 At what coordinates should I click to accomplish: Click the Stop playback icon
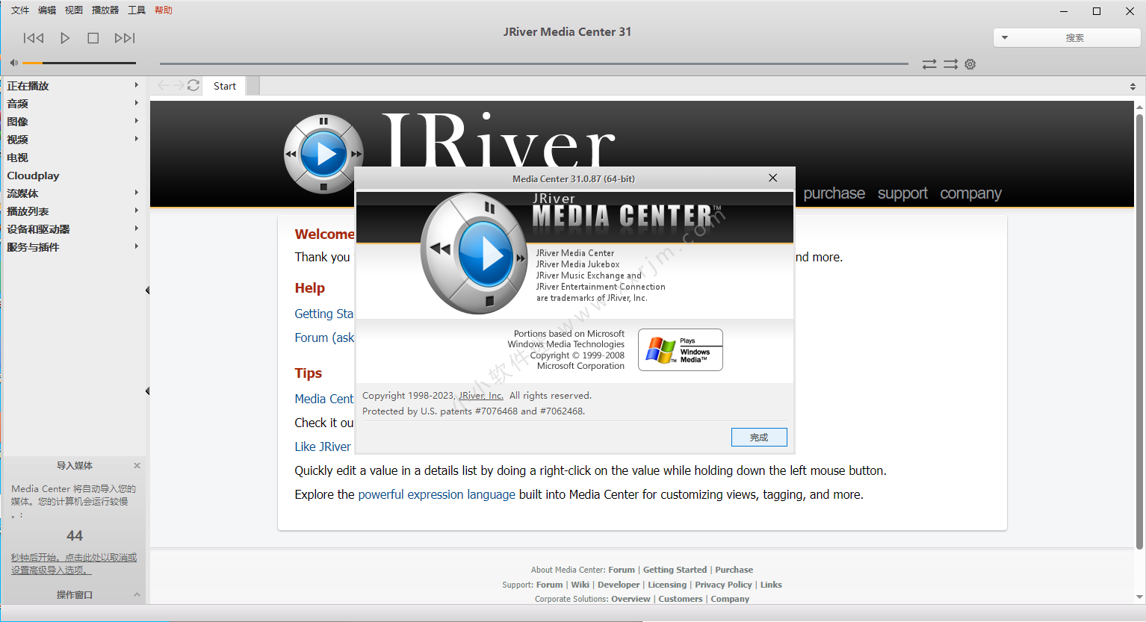(95, 37)
